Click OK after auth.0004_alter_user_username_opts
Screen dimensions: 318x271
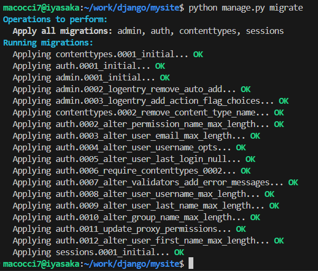click(x=241, y=148)
